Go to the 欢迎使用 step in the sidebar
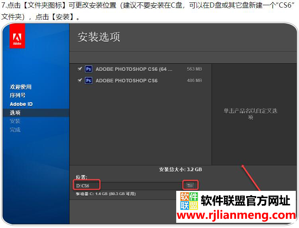Image resolution: width=299 pixels, height=228 pixels. (x=21, y=87)
